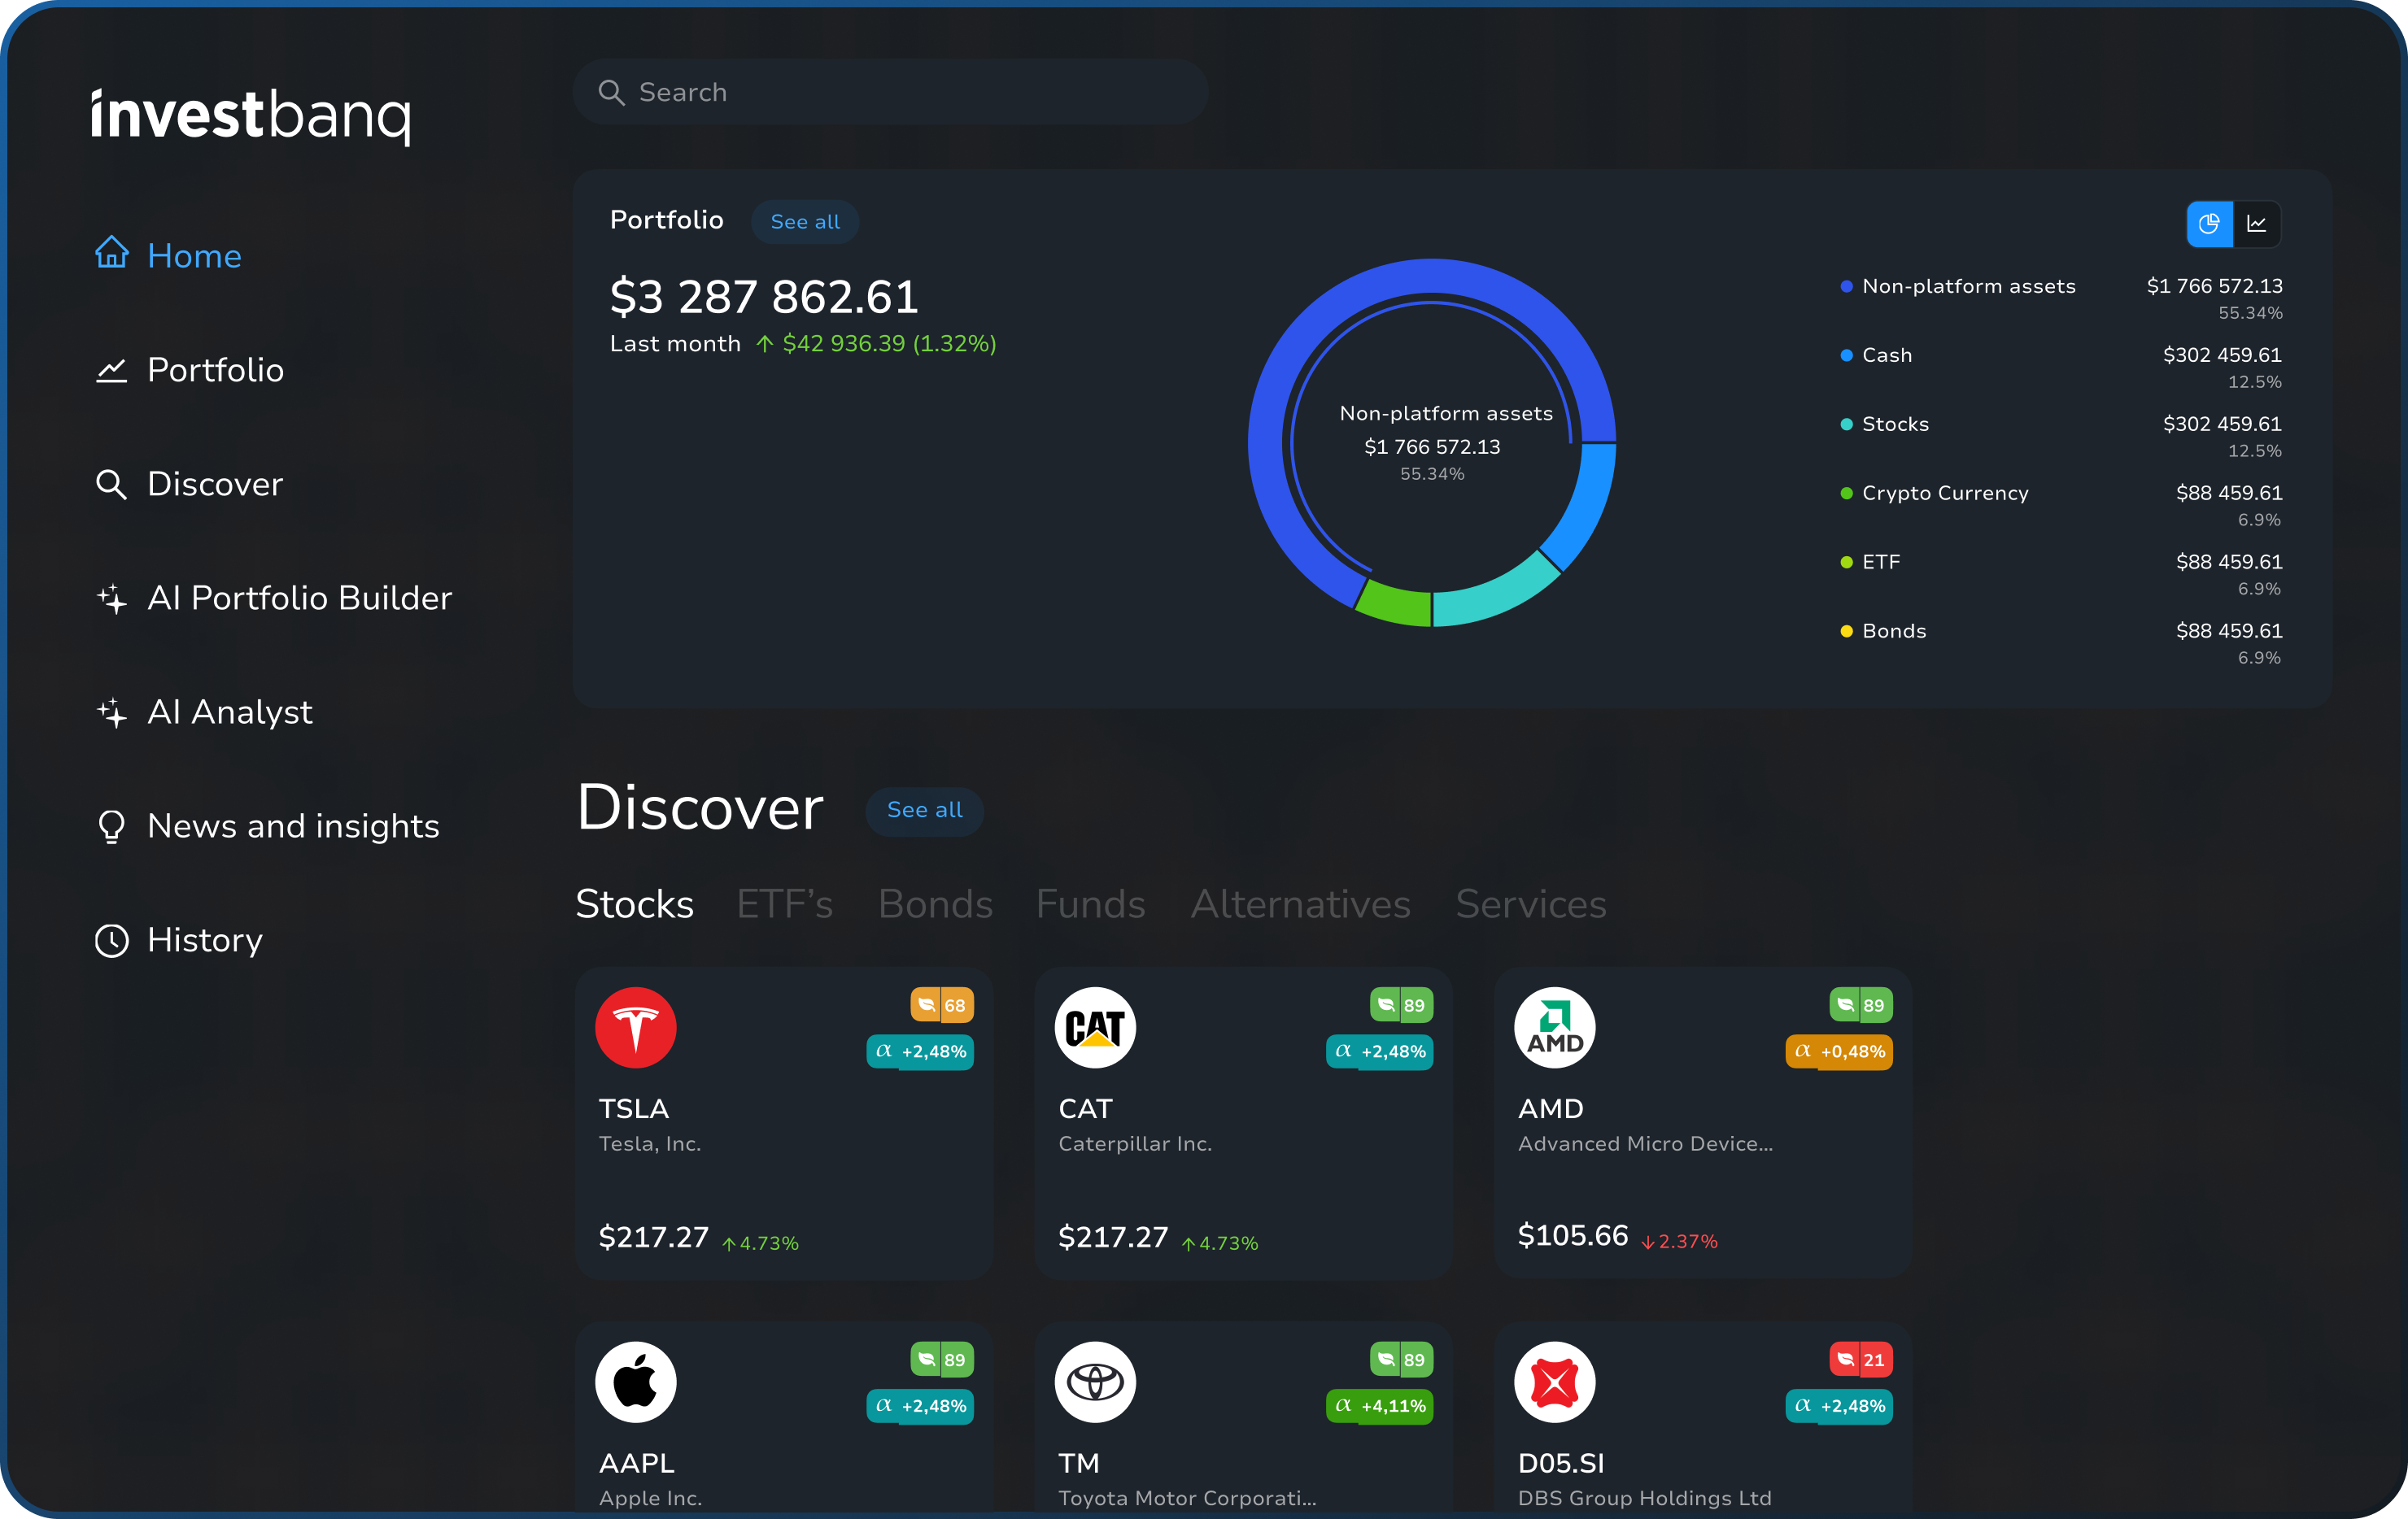Click the DBS logo on D05.SI card

click(1554, 1382)
